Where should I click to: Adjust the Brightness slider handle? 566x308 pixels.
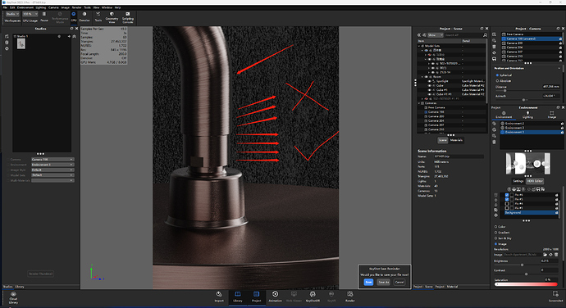click(522, 265)
